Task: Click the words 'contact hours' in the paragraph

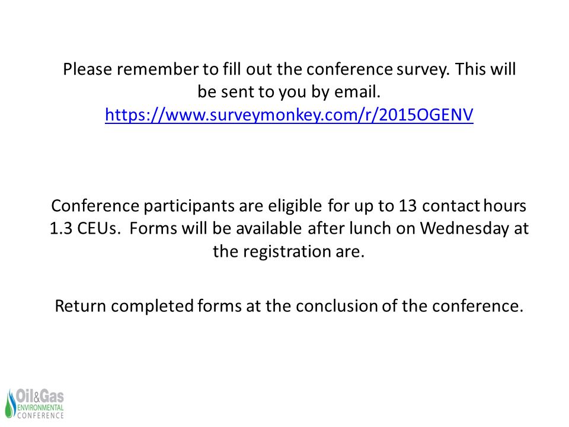Action: tap(474, 206)
